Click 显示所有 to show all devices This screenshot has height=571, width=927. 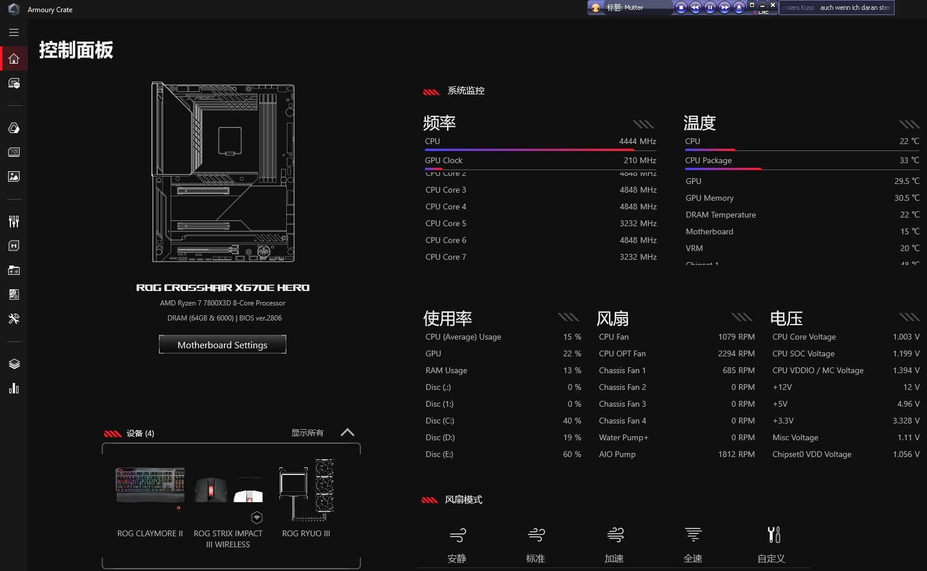pos(307,433)
